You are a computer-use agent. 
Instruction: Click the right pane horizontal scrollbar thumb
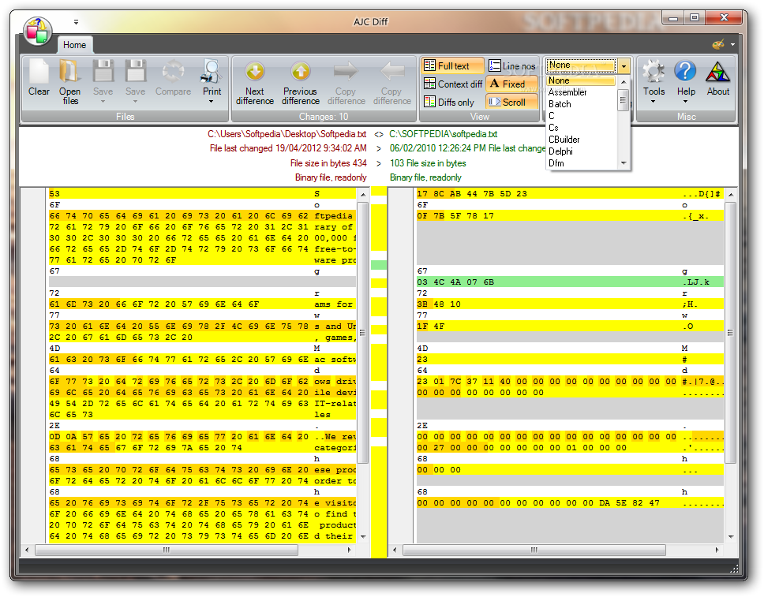(534, 550)
